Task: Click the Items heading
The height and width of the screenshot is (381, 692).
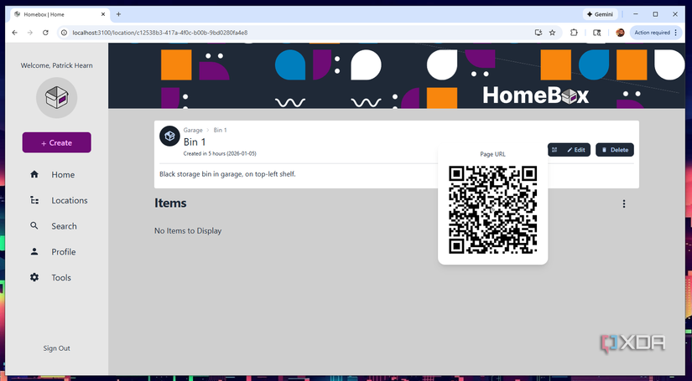Action: (170, 203)
